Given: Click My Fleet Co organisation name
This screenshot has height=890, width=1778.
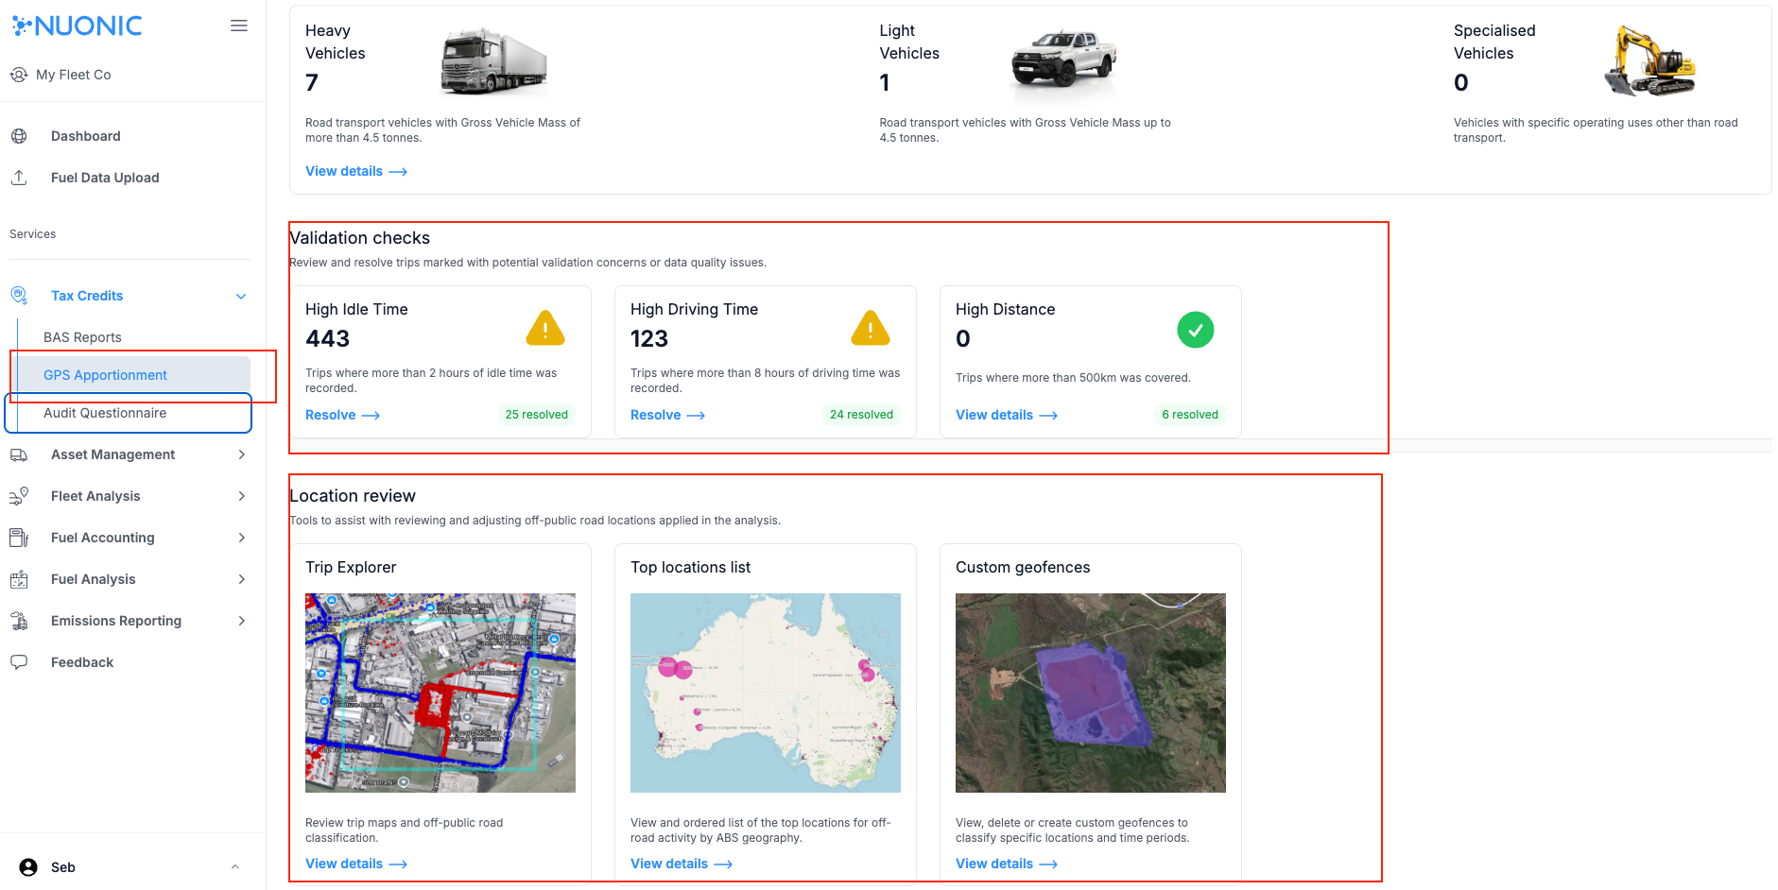Looking at the screenshot, I should [74, 75].
